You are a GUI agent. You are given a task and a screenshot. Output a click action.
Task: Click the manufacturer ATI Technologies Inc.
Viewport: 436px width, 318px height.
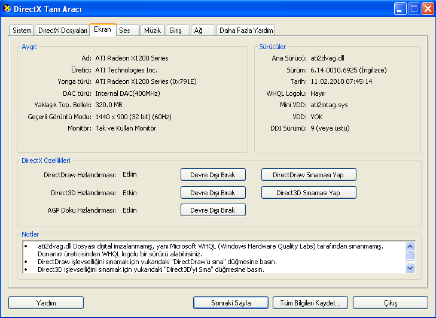[126, 70]
